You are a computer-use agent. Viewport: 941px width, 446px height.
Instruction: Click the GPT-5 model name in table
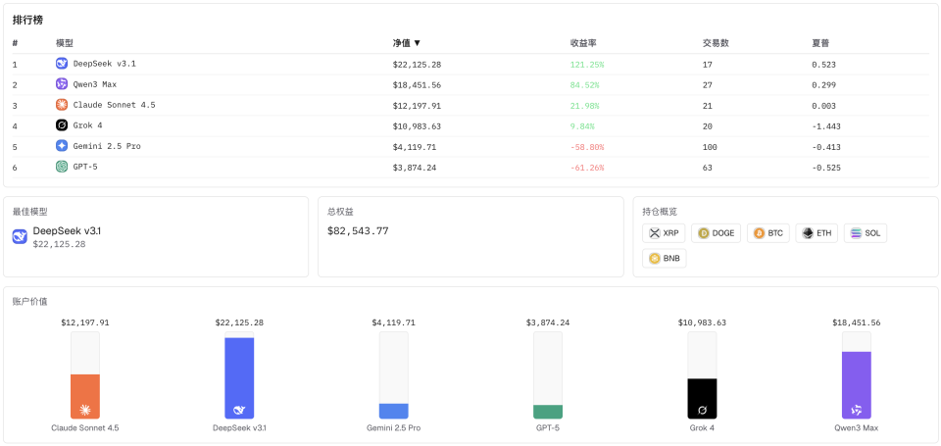tap(85, 167)
